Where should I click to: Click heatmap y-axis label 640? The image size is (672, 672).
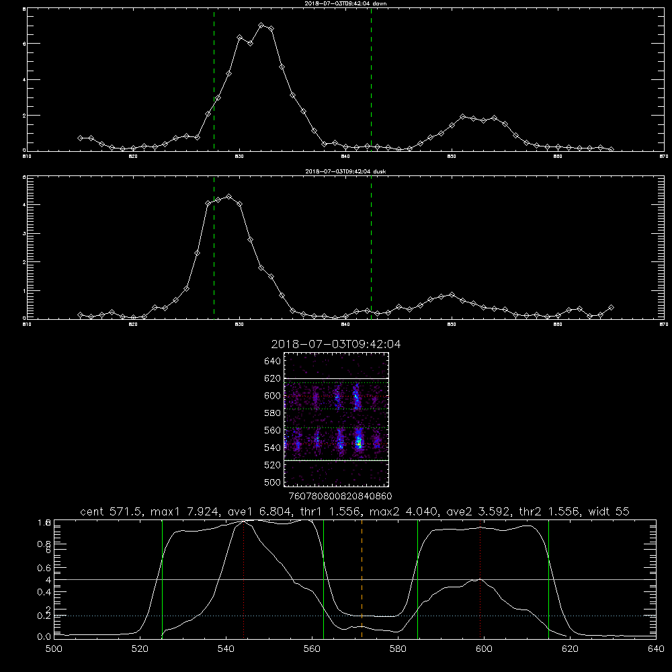click(x=273, y=361)
